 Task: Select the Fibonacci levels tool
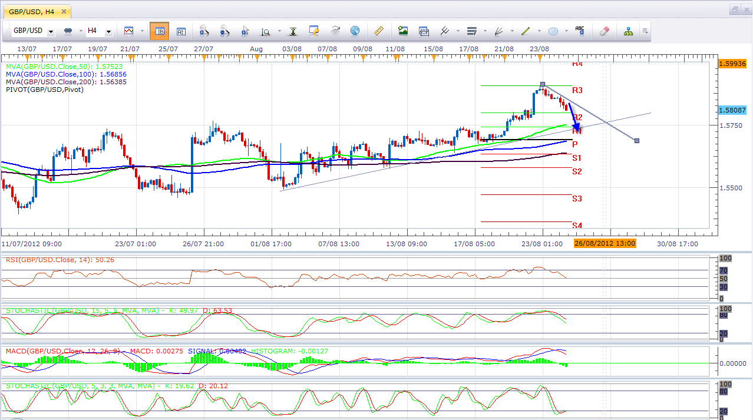471,31
